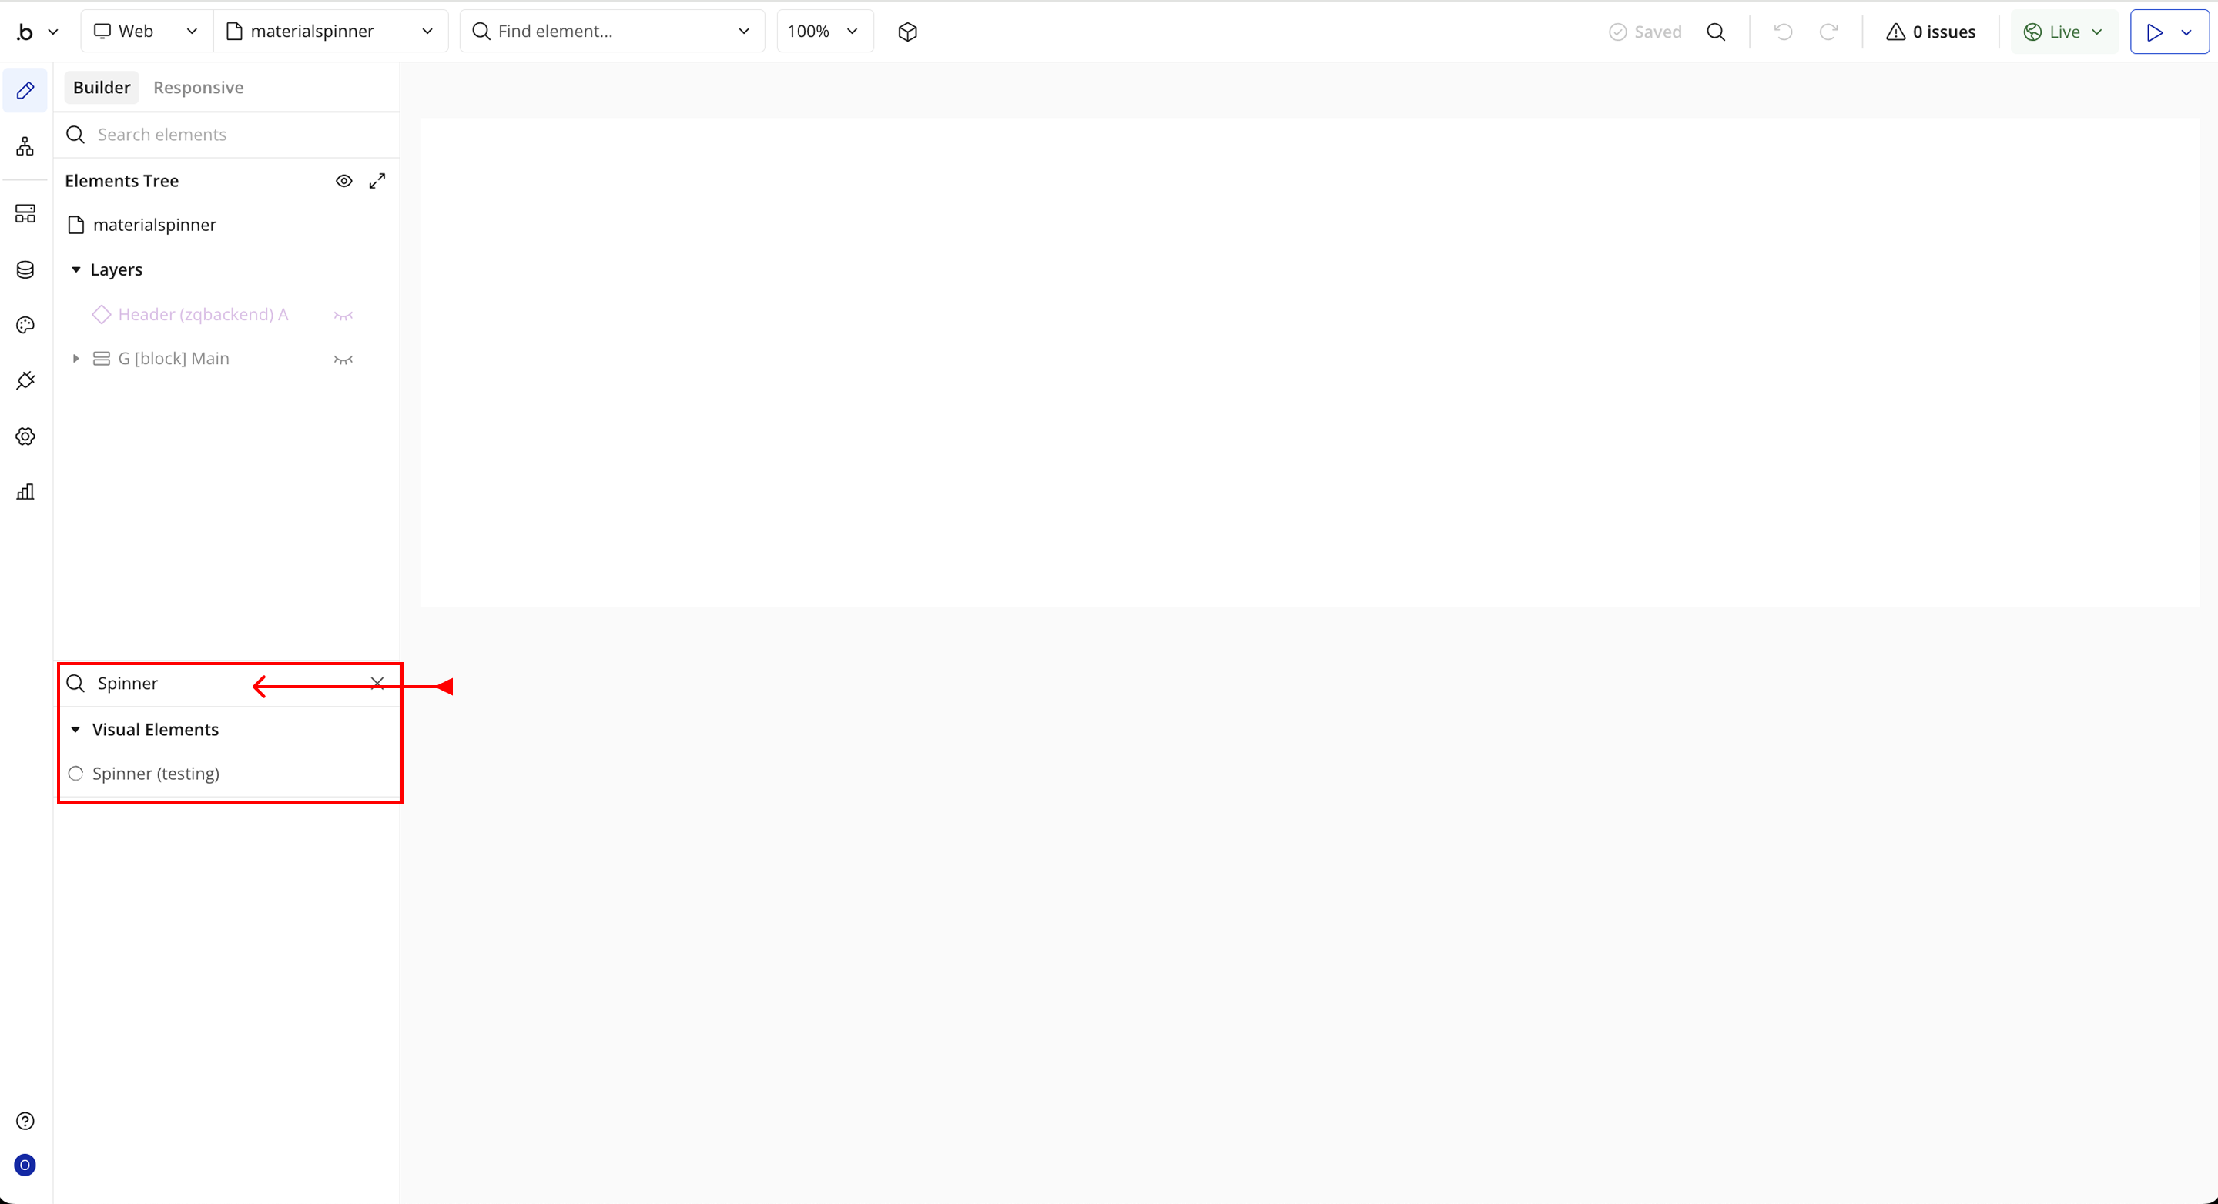Open the materialspinner page dropdown
The image size is (2218, 1204).
(x=330, y=32)
